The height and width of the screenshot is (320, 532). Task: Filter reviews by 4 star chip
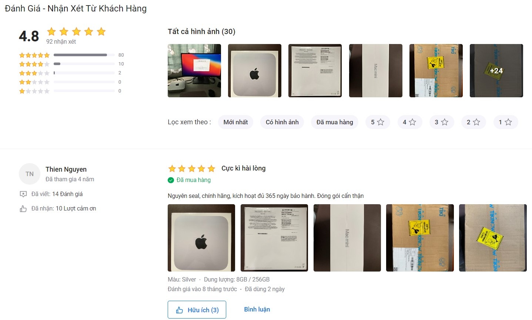(409, 122)
